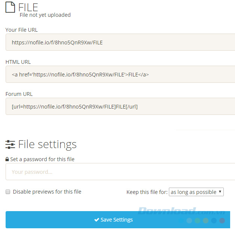Click the File not yet uploaded status text

[x=45, y=15]
